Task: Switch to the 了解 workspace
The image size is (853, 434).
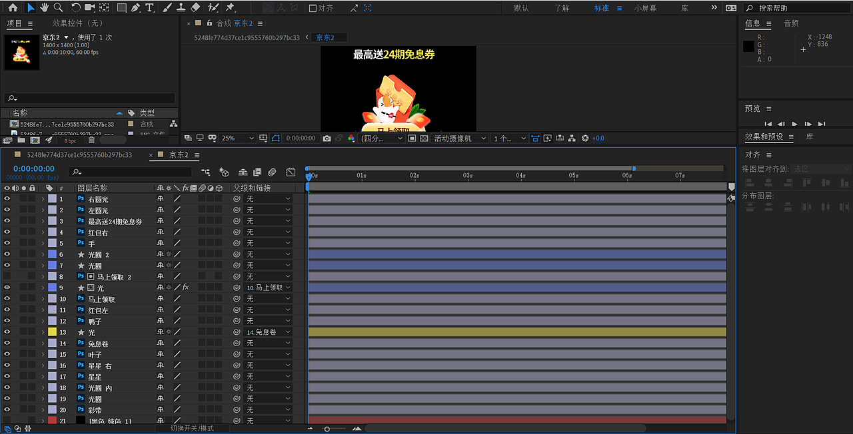Action: 562,8
